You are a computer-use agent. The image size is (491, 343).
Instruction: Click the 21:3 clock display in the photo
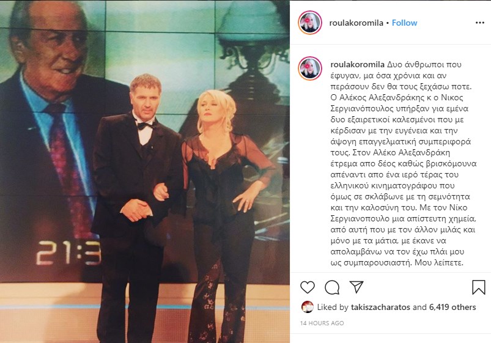[x=68, y=253]
